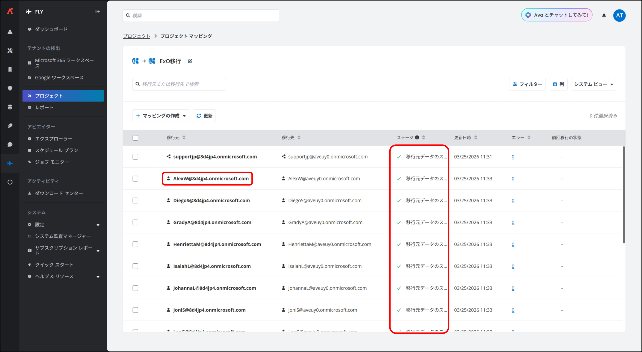Viewport: 642px width, 352px height.
Task: Click the FLY airplane icon in left rail
Action: point(10,163)
